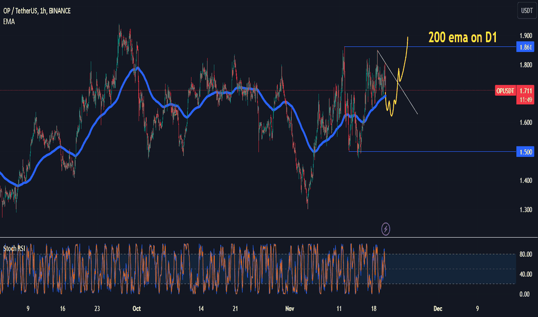Screen dimensions: 538x317
Task: Click the 1.800 price axis label
Action: pos(526,65)
